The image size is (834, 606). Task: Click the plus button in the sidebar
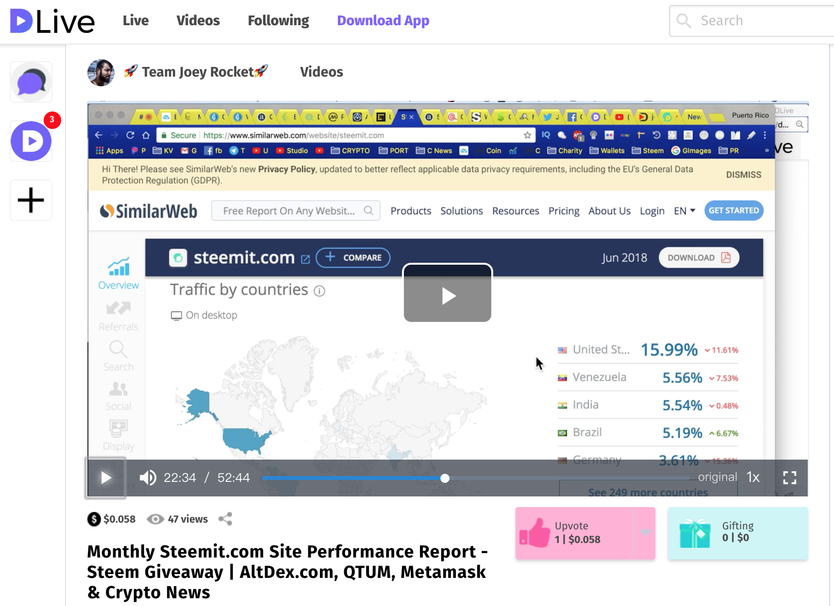(31, 200)
